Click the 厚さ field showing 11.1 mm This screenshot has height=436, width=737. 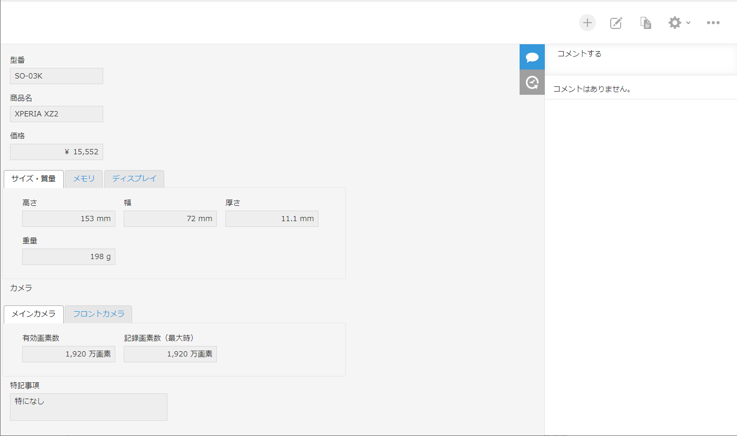pyautogui.click(x=272, y=219)
